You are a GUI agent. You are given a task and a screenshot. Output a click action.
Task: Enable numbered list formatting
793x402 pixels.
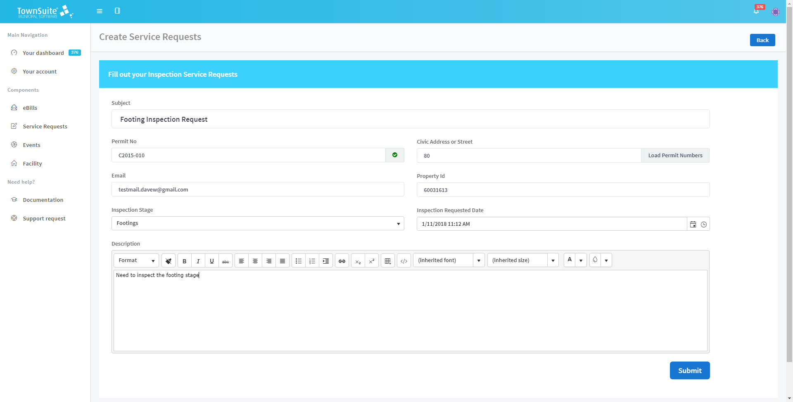click(312, 260)
